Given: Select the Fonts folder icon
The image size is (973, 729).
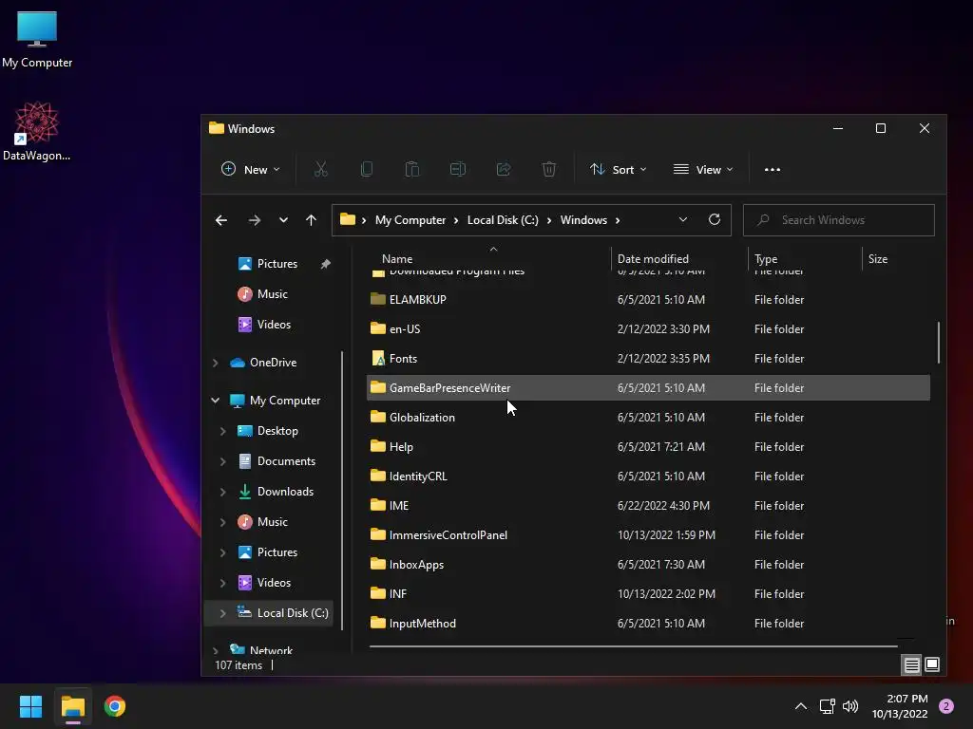Looking at the screenshot, I should coord(378,358).
